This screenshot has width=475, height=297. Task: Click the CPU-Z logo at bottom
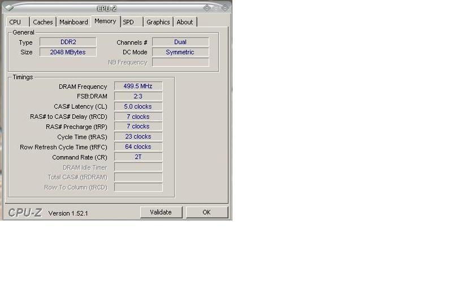coord(25,213)
